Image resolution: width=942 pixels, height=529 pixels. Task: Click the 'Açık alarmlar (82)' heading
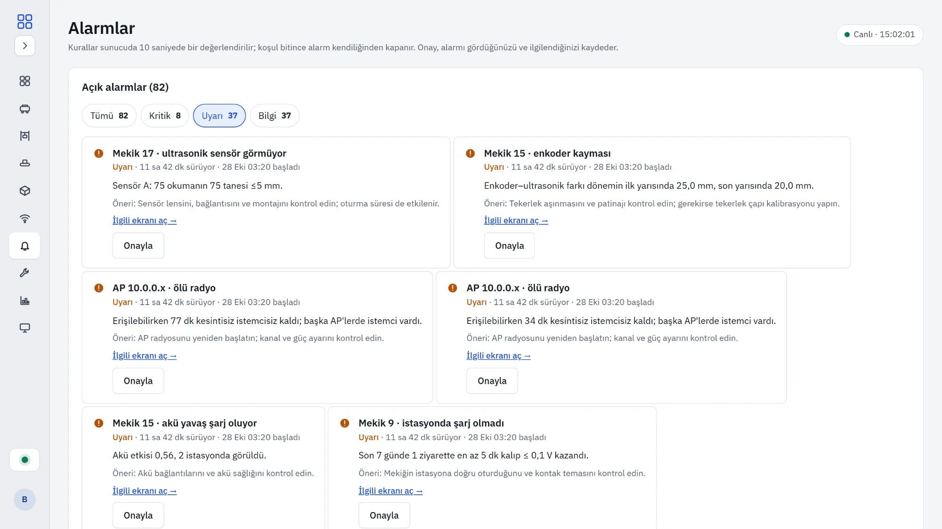[125, 87]
